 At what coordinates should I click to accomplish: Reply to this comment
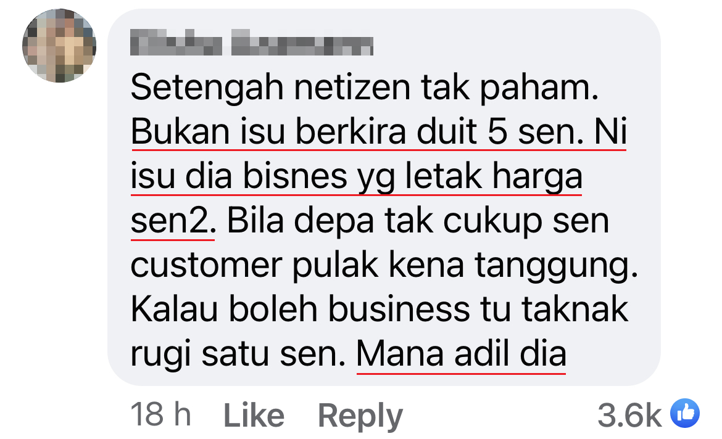[x=360, y=416]
